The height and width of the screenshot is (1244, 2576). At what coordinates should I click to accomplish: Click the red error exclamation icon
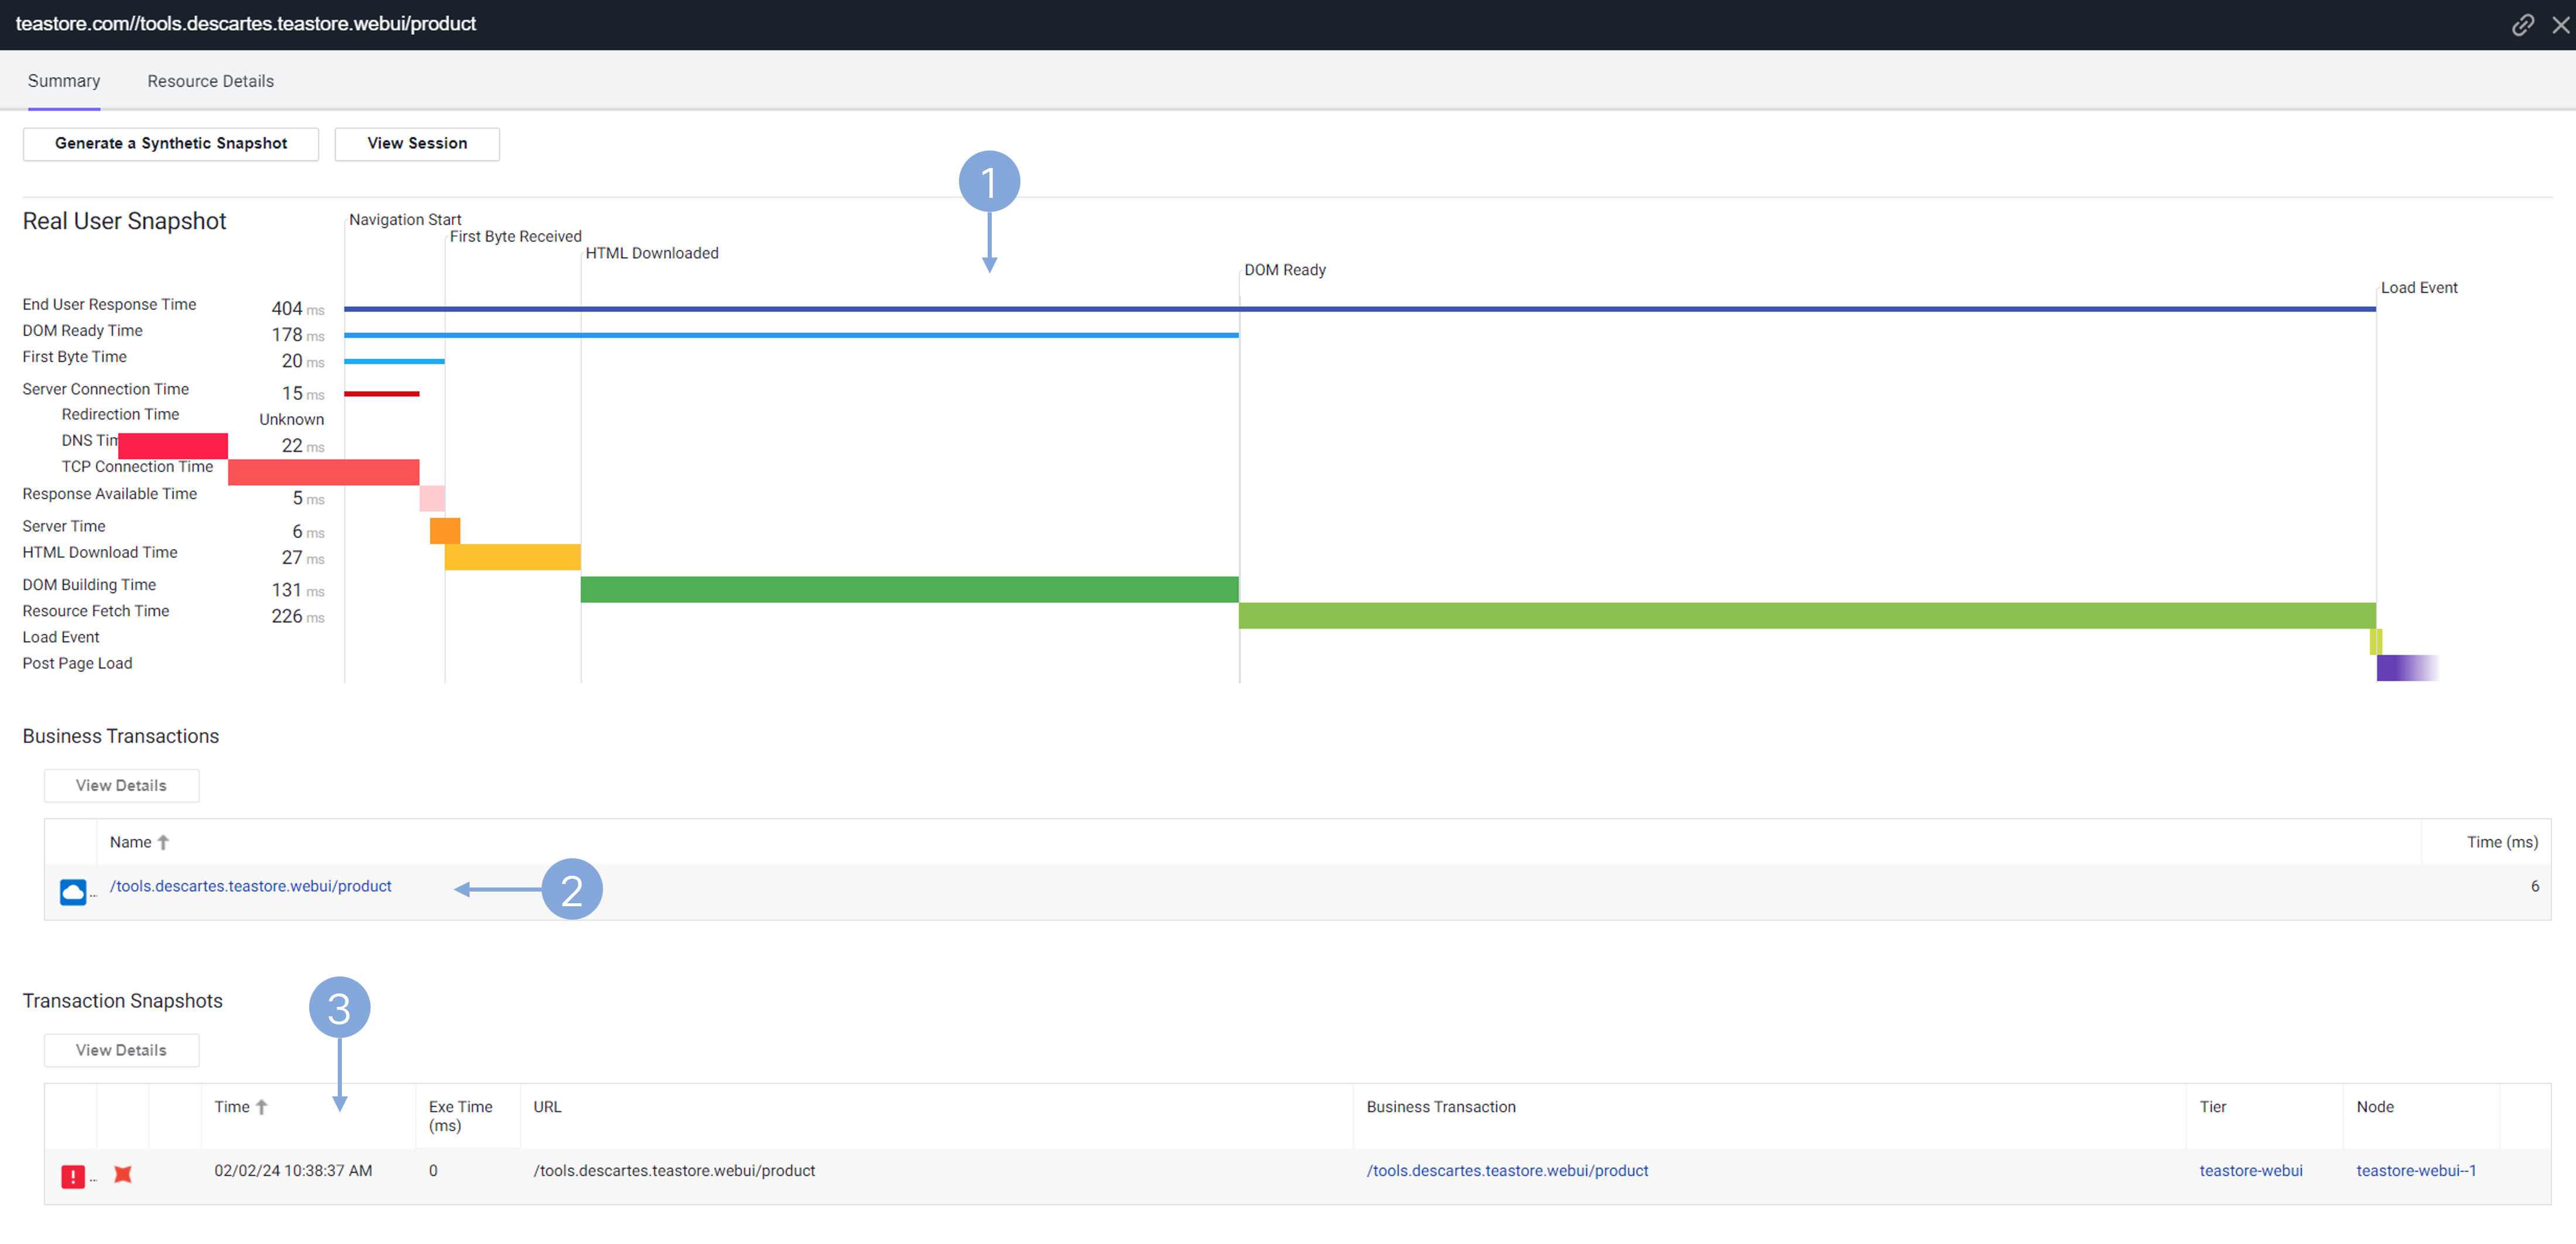73,1176
